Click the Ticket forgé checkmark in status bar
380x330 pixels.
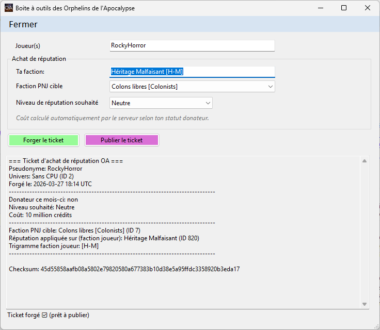click(x=44, y=315)
